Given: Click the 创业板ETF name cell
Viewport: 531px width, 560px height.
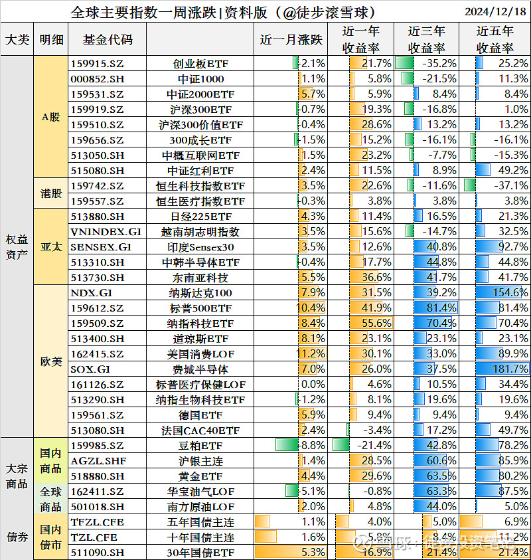Looking at the screenshot, I should (x=200, y=64).
